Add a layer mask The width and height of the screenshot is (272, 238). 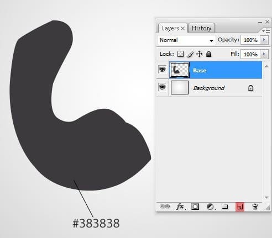195,207
